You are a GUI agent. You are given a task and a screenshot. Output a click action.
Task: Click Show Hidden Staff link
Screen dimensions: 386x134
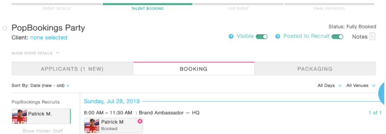(43, 131)
